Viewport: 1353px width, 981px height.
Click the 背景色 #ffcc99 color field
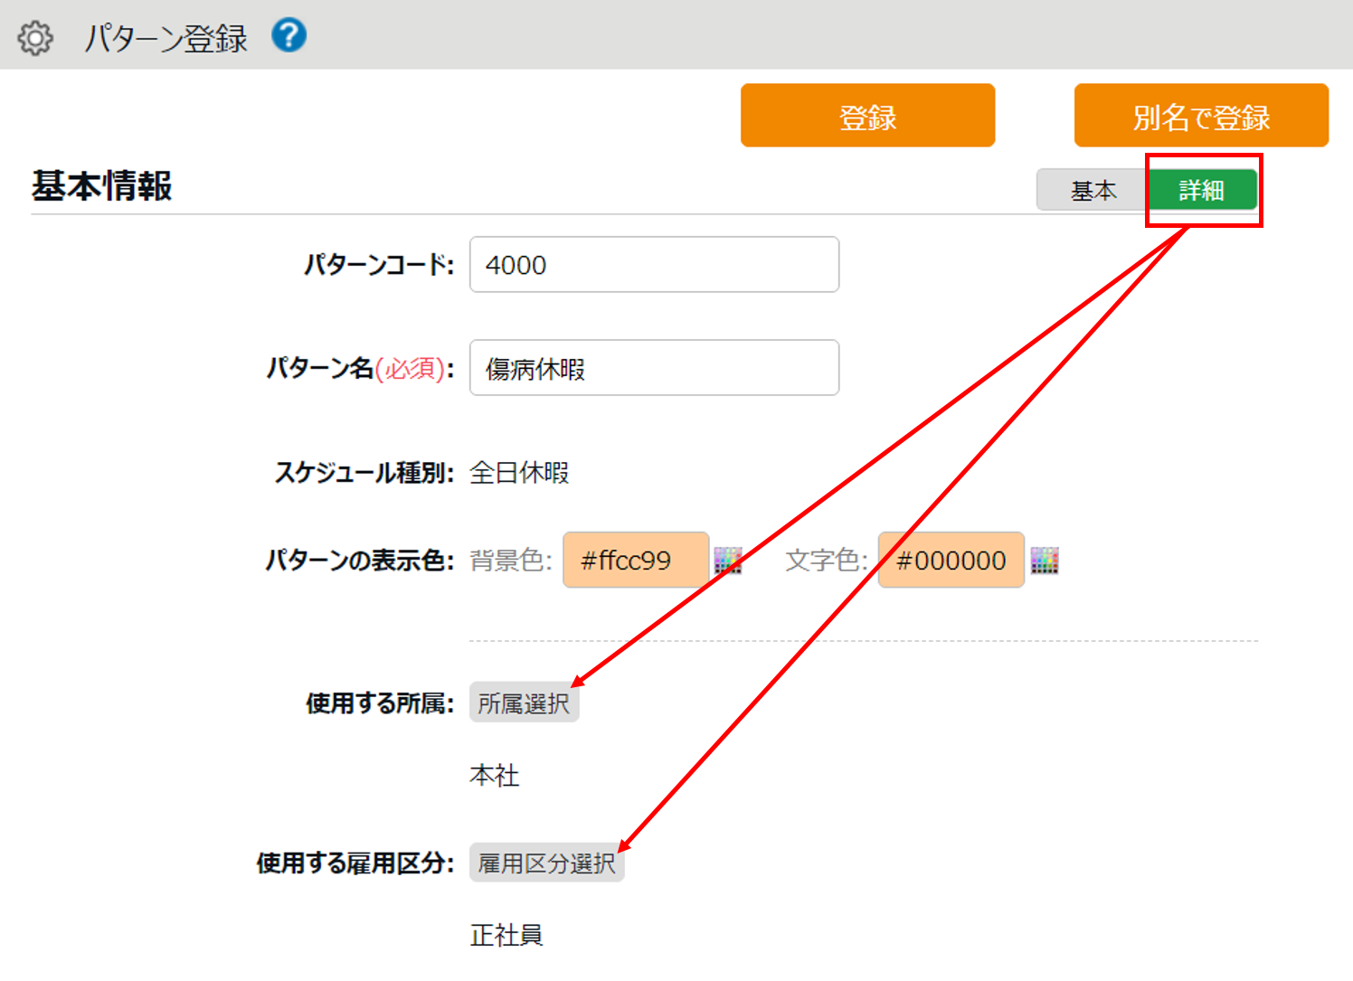(x=636, y=561)
